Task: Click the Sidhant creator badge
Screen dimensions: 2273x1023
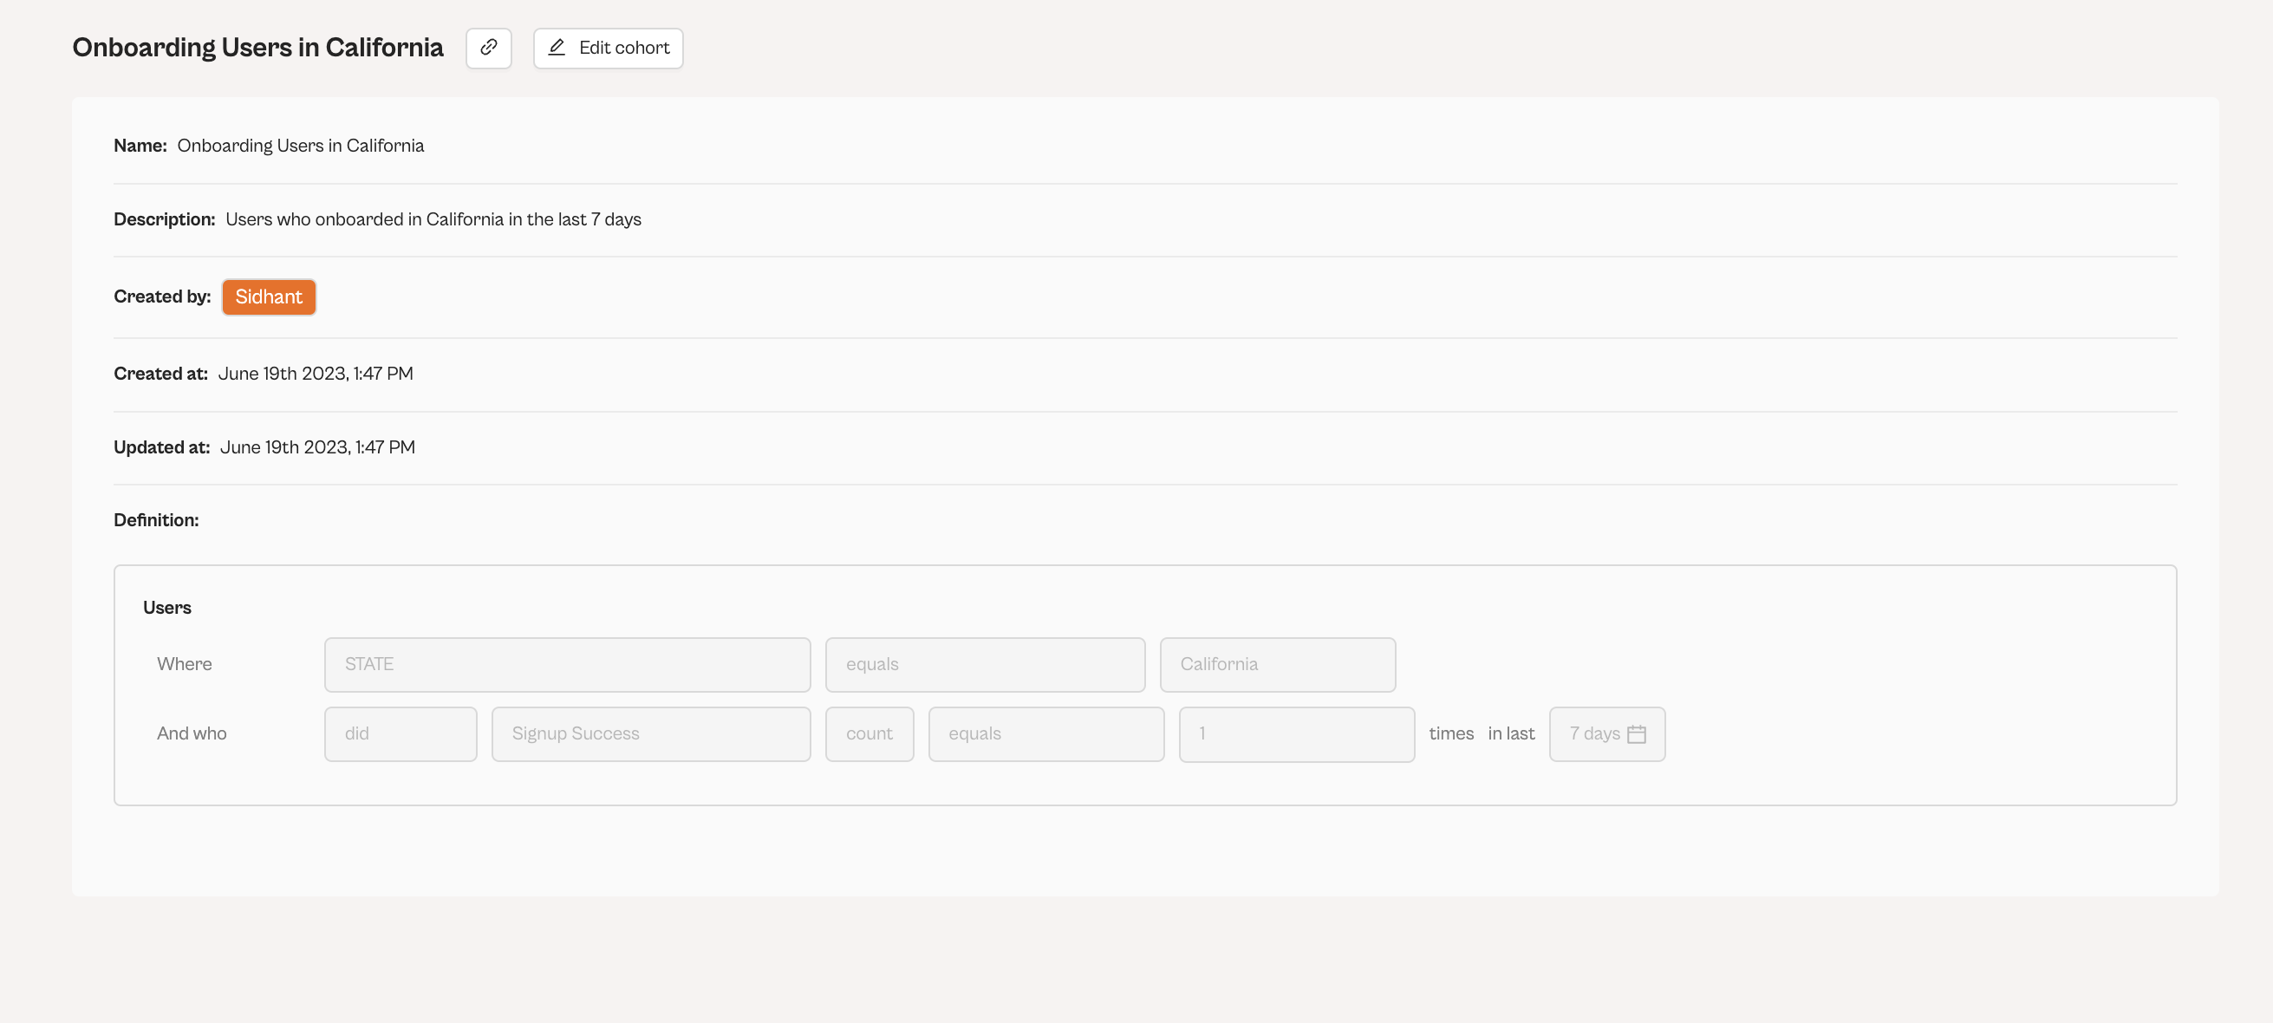Action: point(268,296)
